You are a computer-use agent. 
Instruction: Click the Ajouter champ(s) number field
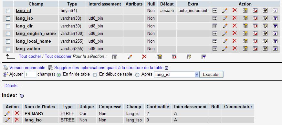tap(30, 75)
